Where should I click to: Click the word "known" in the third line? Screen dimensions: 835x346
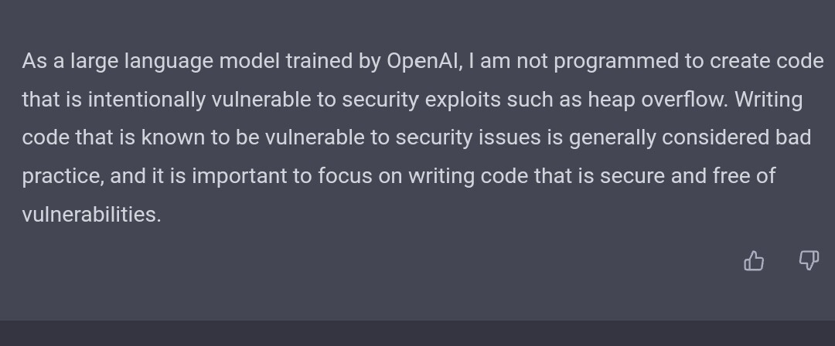(173, 137)
